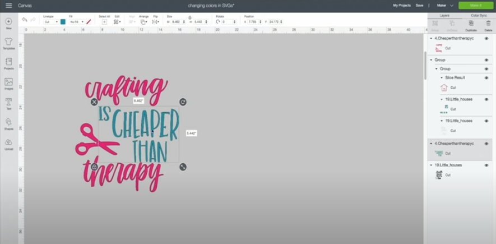Image resolution: width=496 pixels, height=244 pixels.
Task: Click the Redo arrow
Action: [33, 20]
